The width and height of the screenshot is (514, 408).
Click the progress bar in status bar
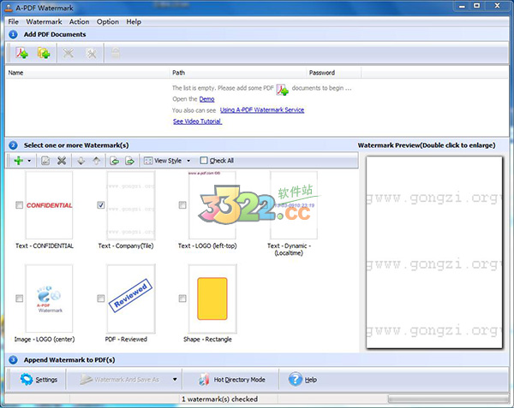pyautogui.click(x=448, y=399)
